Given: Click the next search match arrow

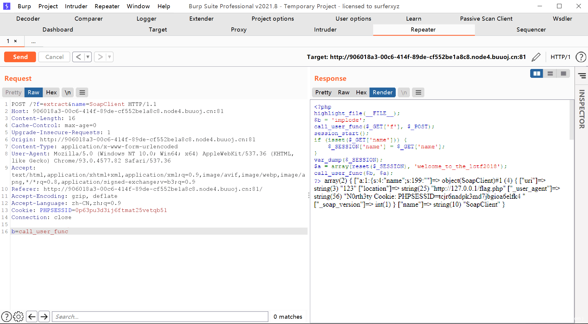Looking at the screenshot, I should click(x=44, y=317).
